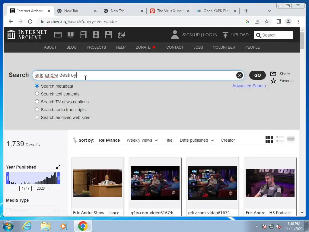Switch to the Open XAPK File tab
The height and width of the screenshot is (232, 309).
pos(216,11)
